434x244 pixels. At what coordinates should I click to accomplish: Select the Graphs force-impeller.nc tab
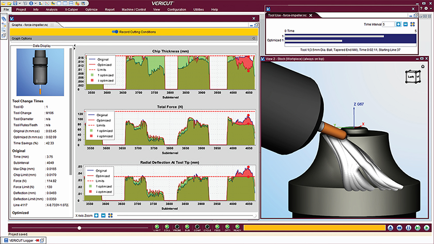tap(30, 24)
